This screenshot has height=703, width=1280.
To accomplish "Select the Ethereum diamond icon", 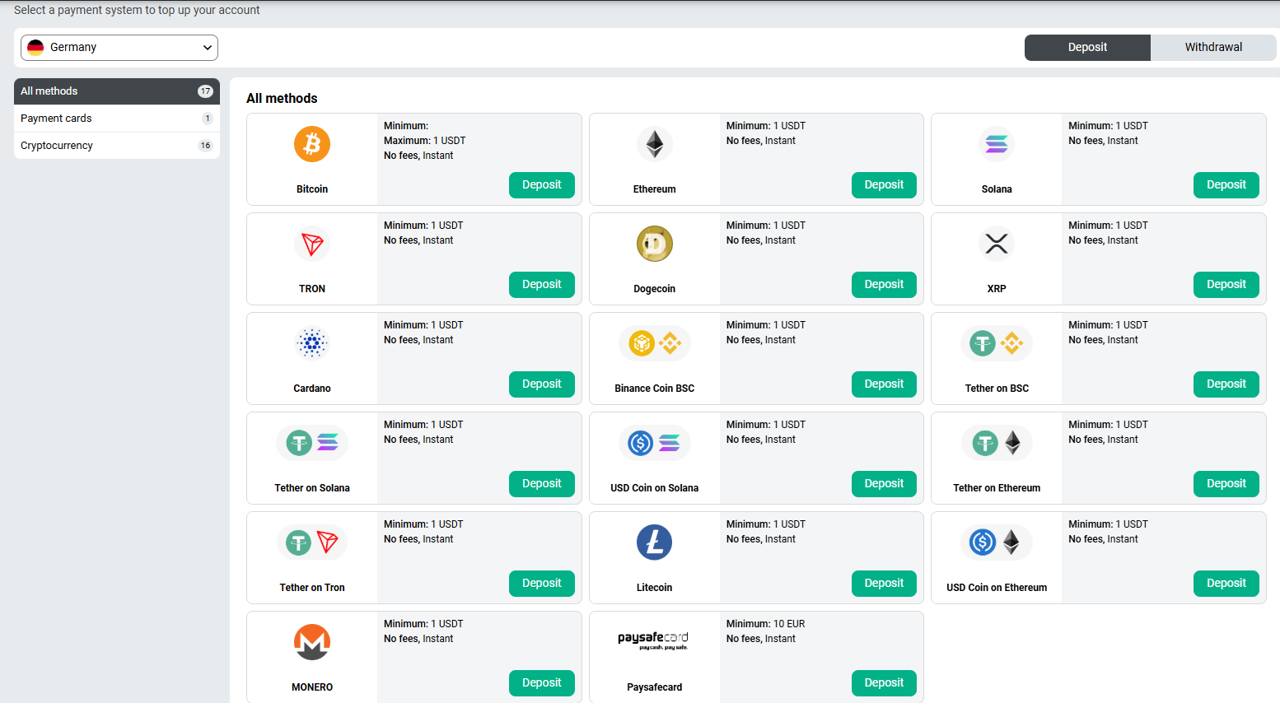I will point(654,144).
